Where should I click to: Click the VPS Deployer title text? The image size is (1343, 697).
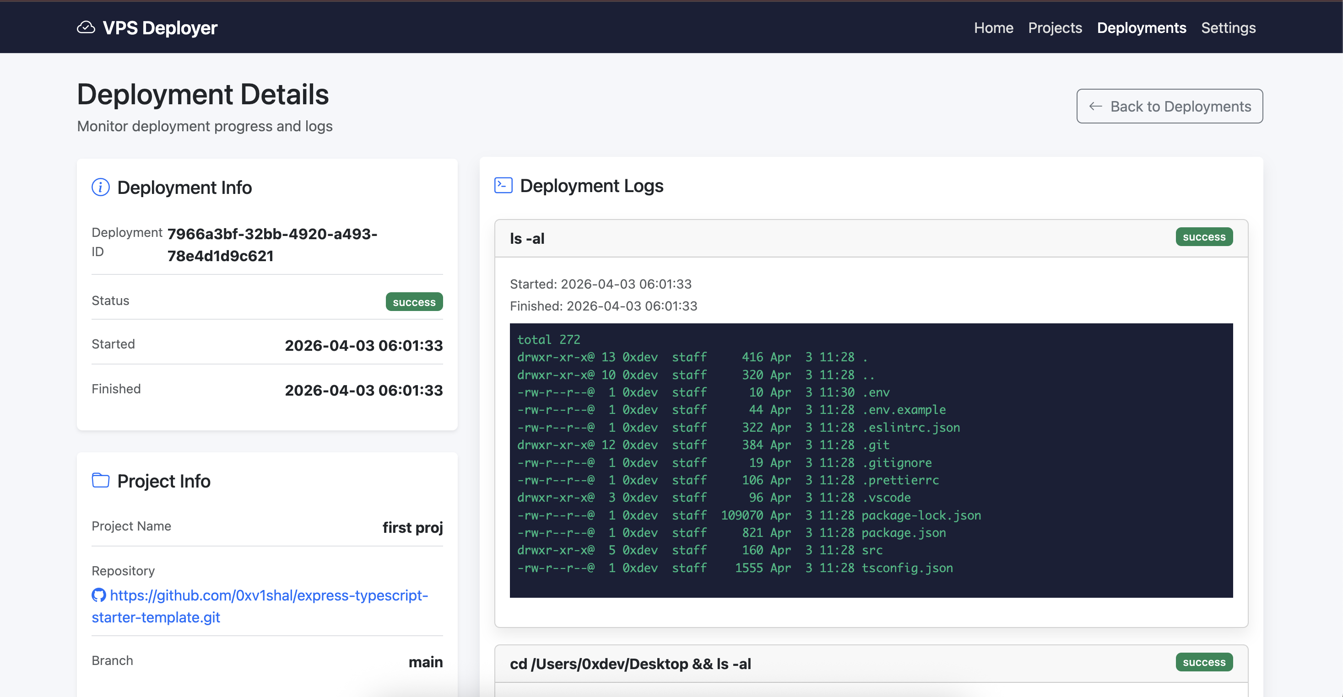160,27
